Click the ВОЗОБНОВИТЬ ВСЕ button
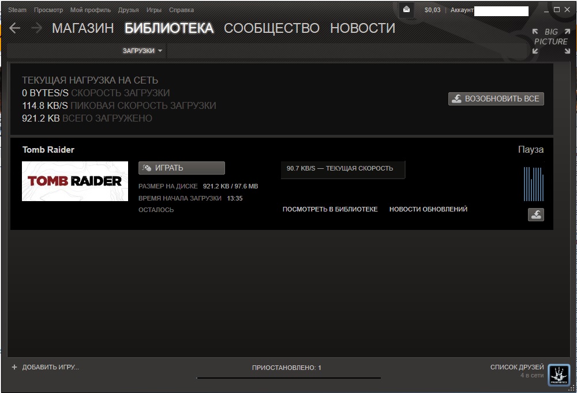 click(496, 99)
